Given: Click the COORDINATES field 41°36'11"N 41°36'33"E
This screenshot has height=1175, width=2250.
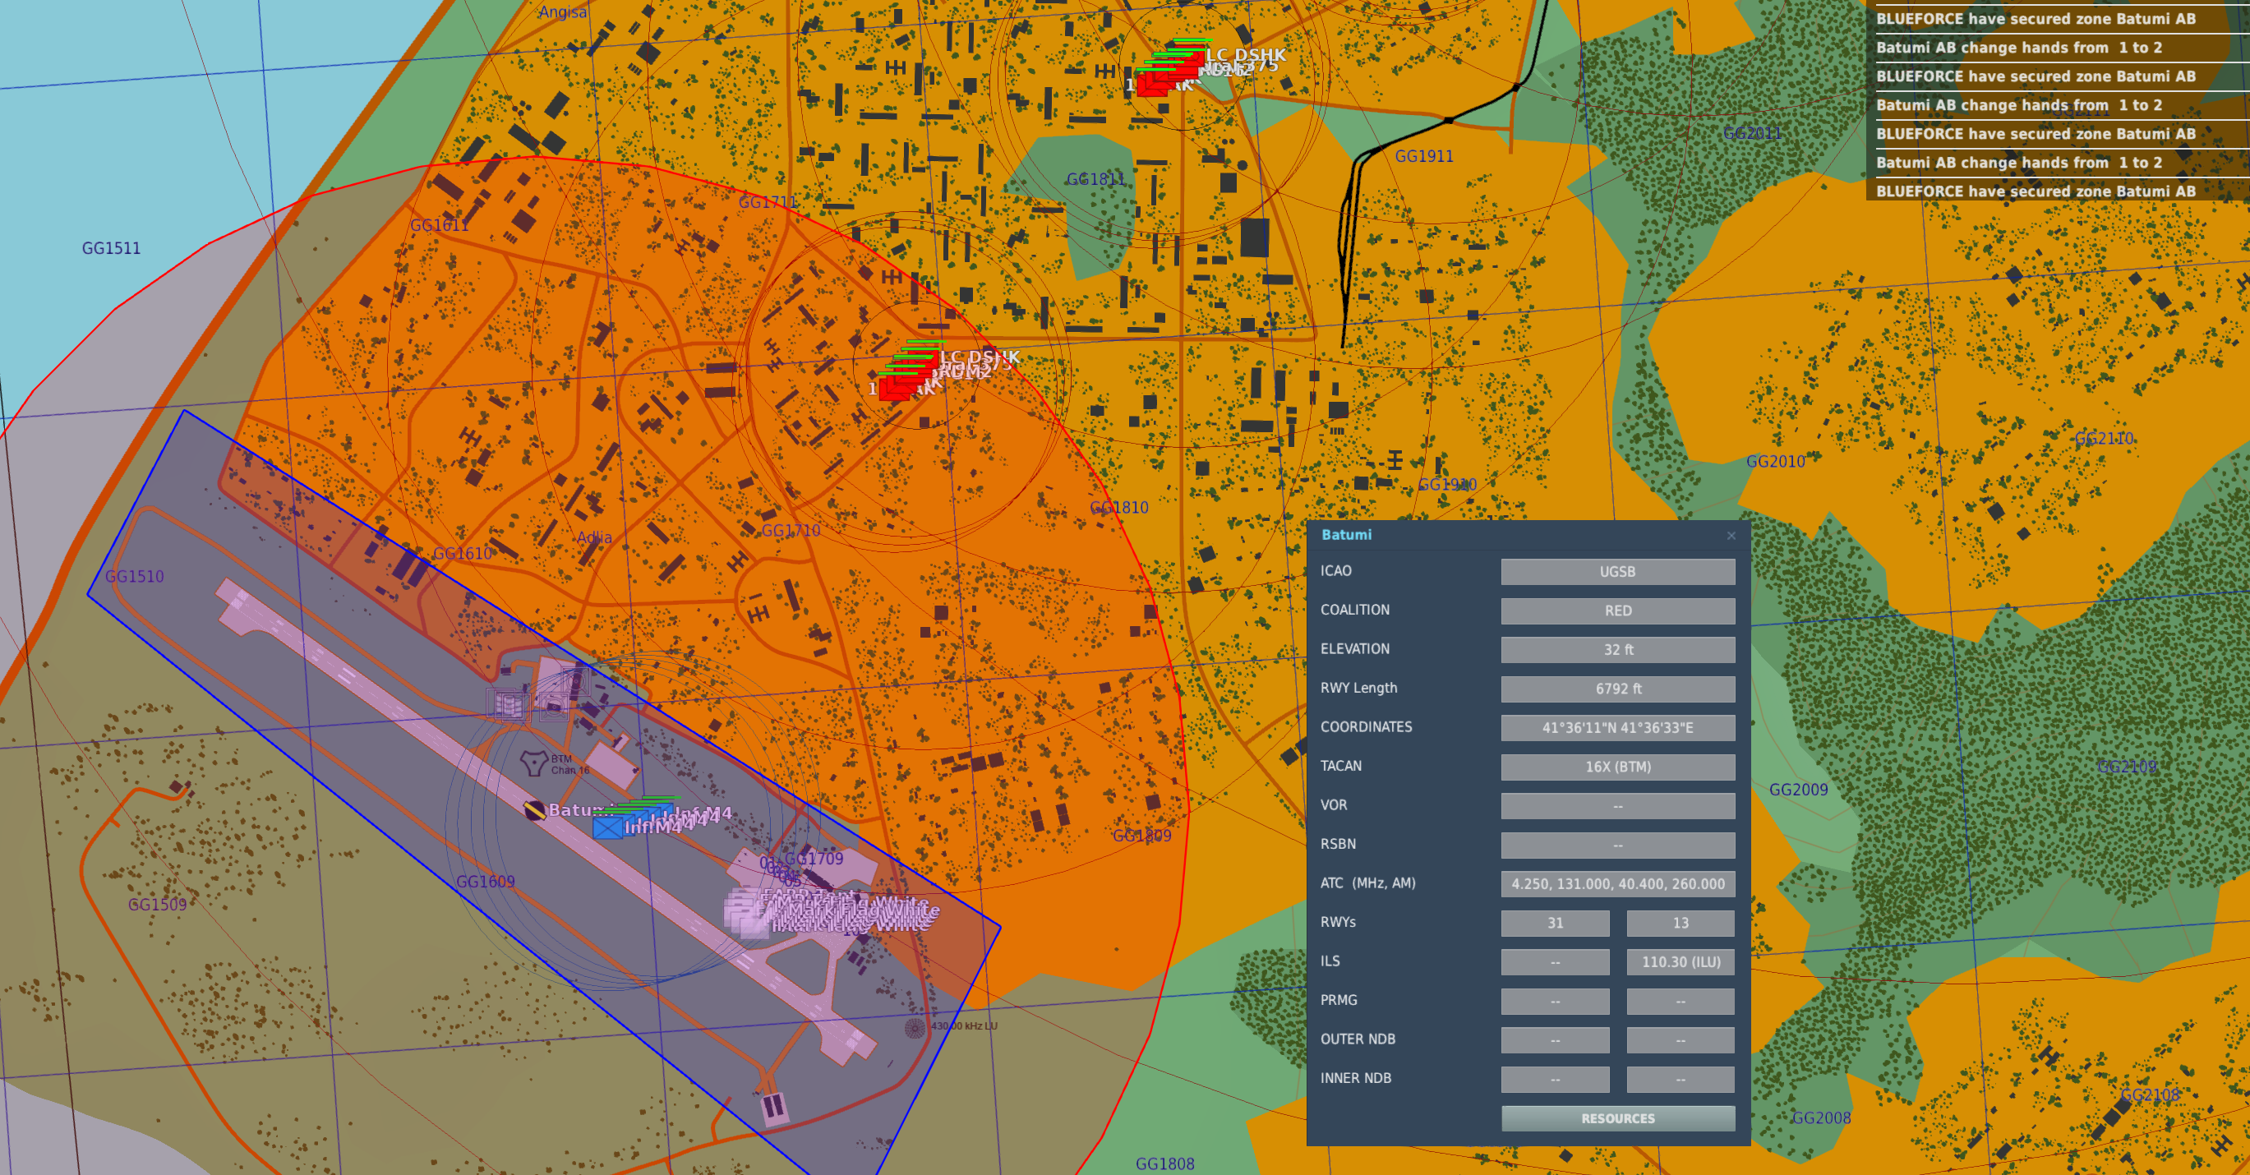Looking at the screenshot, I should tap(1617, 728).
